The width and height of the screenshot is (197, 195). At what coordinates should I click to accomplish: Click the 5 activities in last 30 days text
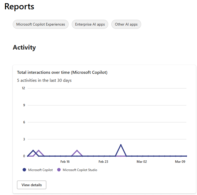click(x=44, y=80)
